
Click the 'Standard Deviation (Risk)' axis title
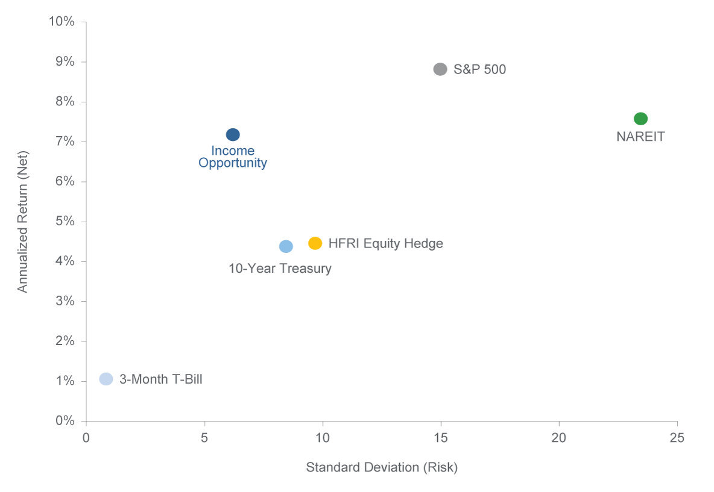tap(382, 467)
